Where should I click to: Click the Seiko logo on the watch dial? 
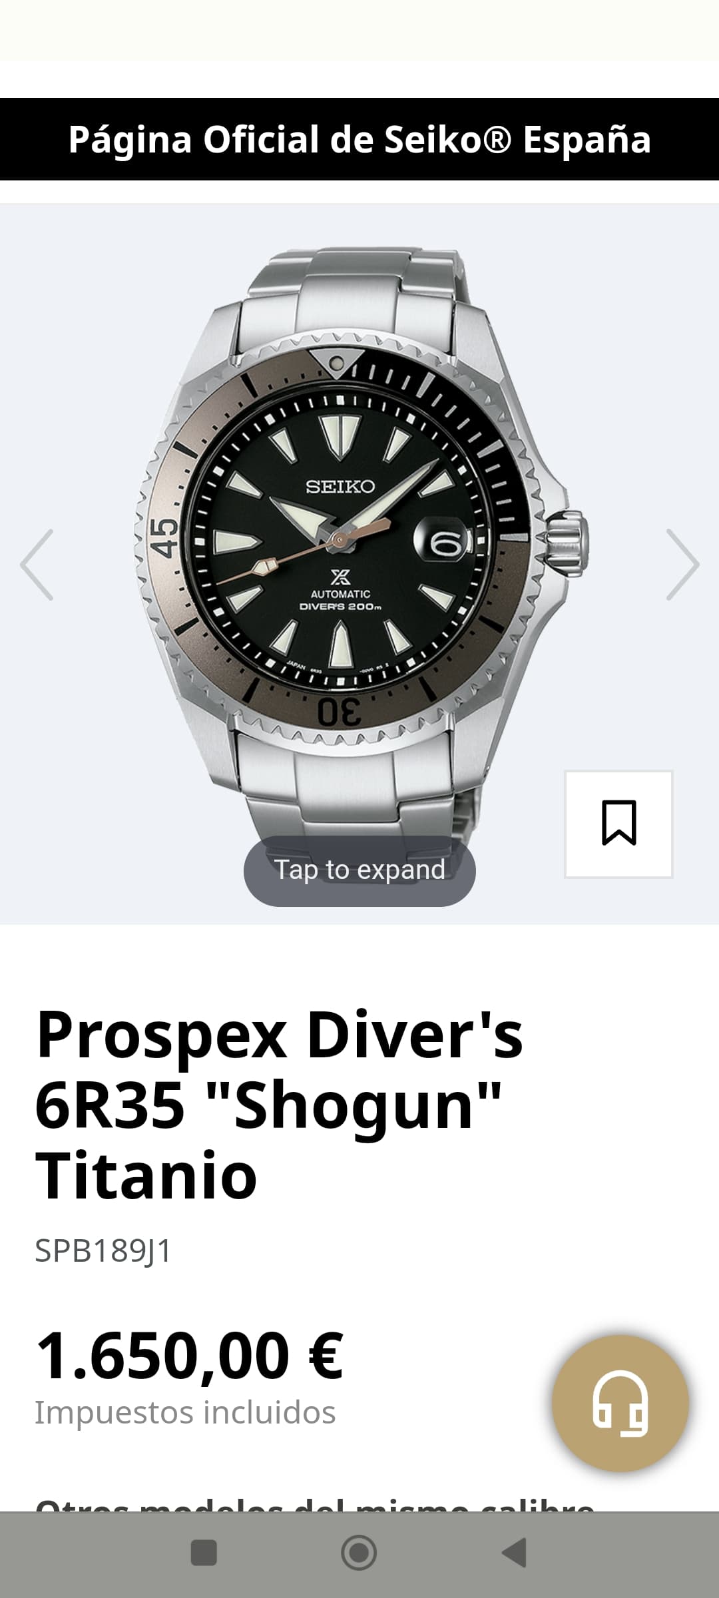tap(340, 487)
